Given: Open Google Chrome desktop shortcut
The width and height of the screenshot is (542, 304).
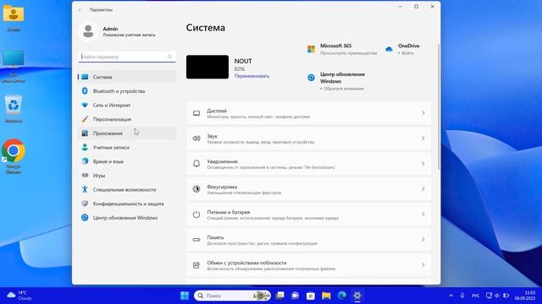Looking at the screenshot, I should tap(14, 156).
